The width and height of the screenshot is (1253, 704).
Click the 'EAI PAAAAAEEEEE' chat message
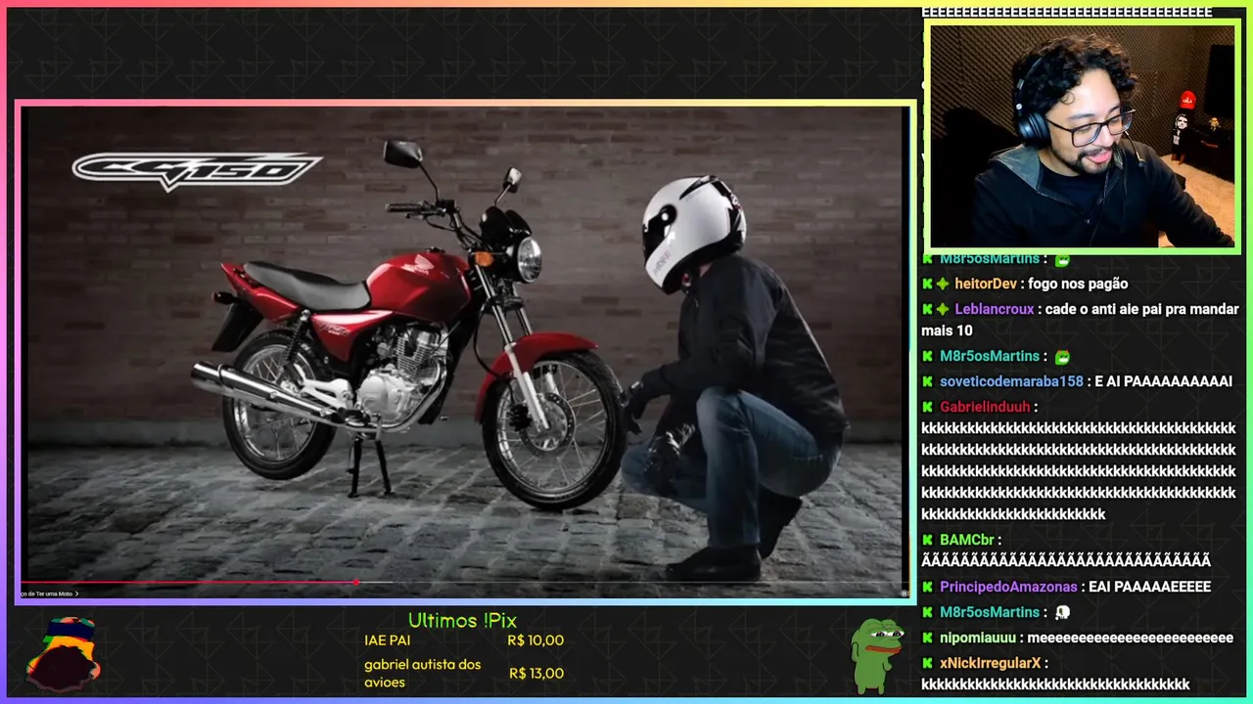point(1150,587)
